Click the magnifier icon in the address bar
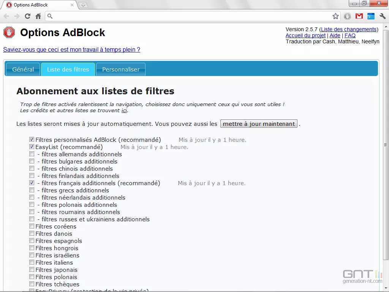 point(49,16)
